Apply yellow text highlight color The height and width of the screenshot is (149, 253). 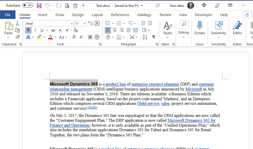point(39,37)
